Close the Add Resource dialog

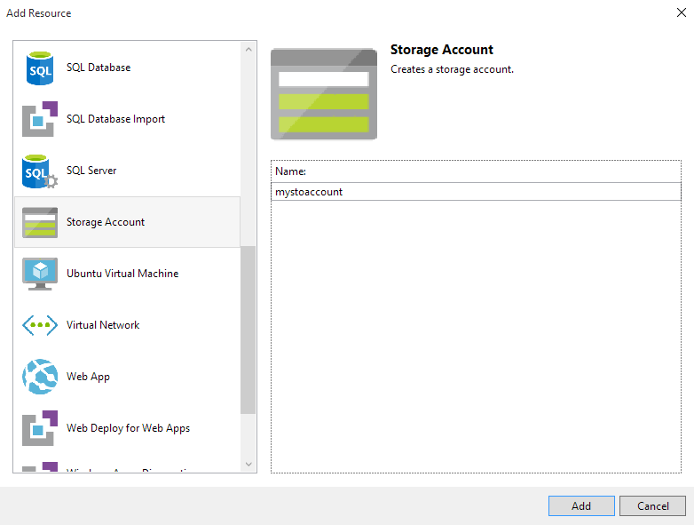[682, 12]
